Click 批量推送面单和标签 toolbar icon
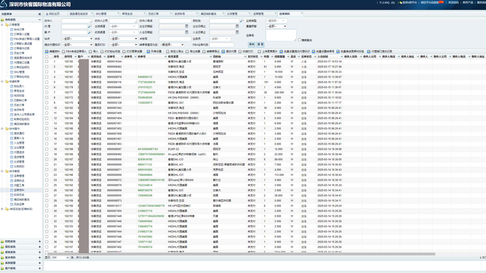Screen dimensions: 486x273 point(338,52)
